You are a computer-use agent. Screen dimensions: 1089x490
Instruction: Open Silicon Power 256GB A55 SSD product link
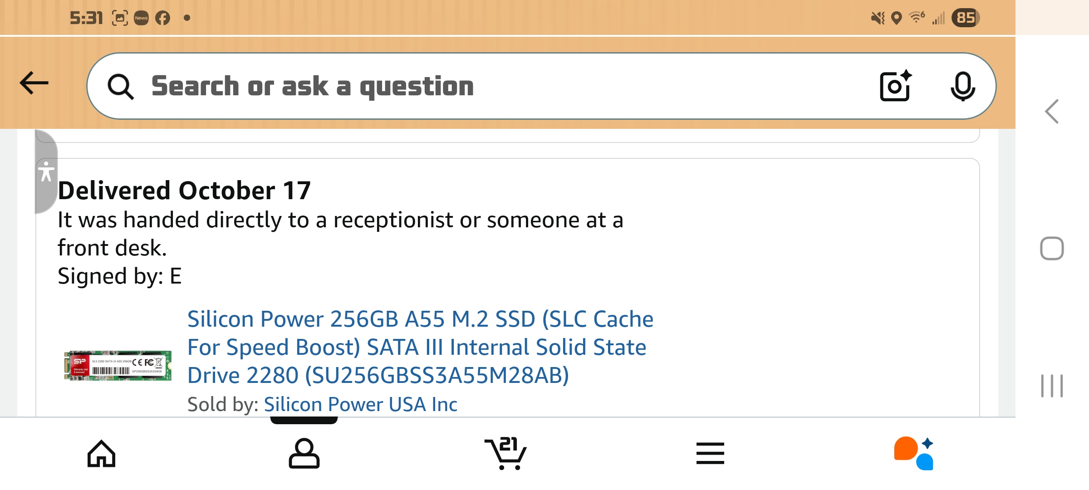click(420, 347)
